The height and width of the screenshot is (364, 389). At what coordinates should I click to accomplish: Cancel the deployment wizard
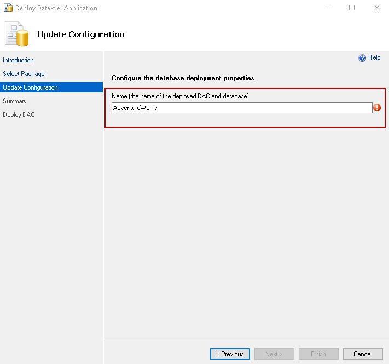click(x=363, y=354)
